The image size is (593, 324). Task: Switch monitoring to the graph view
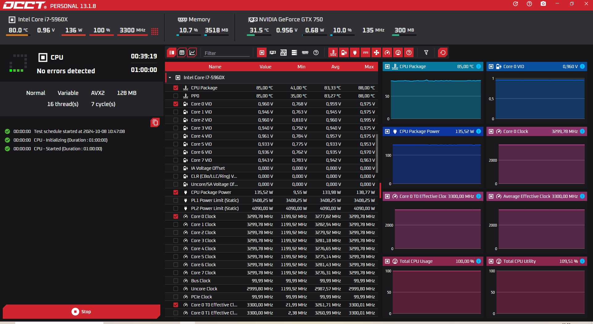click(x=192, y=53)
